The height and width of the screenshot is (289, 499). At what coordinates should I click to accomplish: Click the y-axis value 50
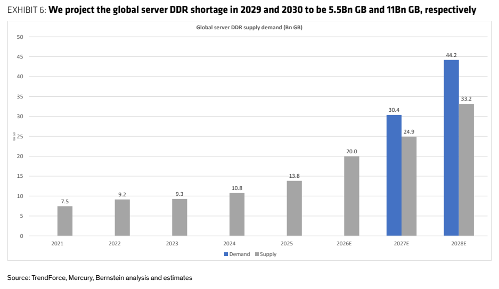20,37
